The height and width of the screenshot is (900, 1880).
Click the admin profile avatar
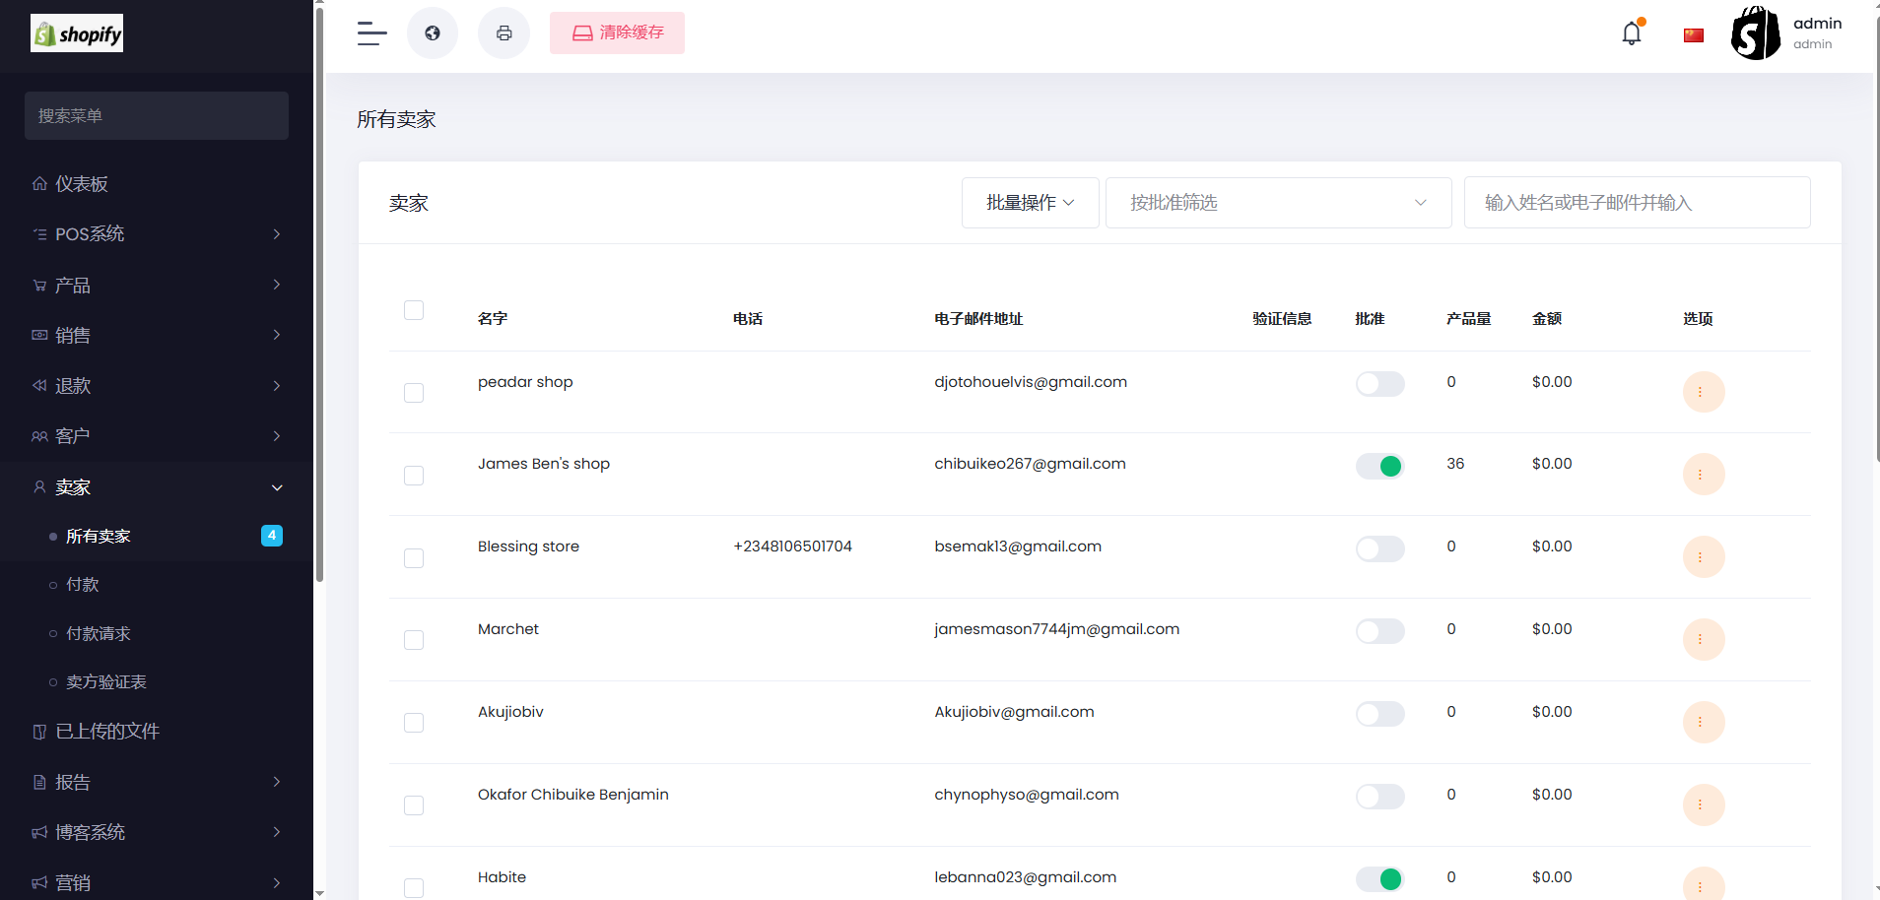pyautogui.click(x=1756, y=33)
